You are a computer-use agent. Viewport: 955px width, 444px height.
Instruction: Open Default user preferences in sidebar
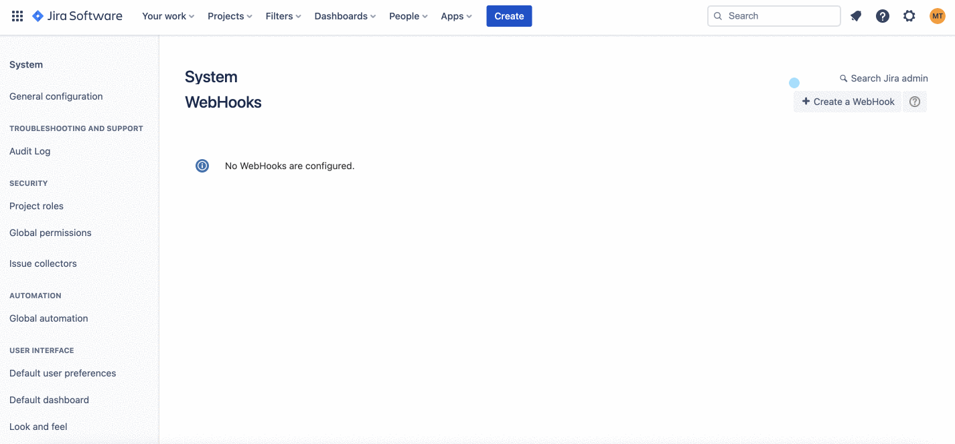coord(63,373)
